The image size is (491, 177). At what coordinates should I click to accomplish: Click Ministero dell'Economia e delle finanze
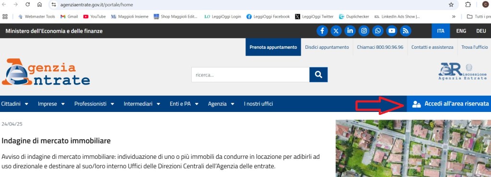click(x=54, y=31)
